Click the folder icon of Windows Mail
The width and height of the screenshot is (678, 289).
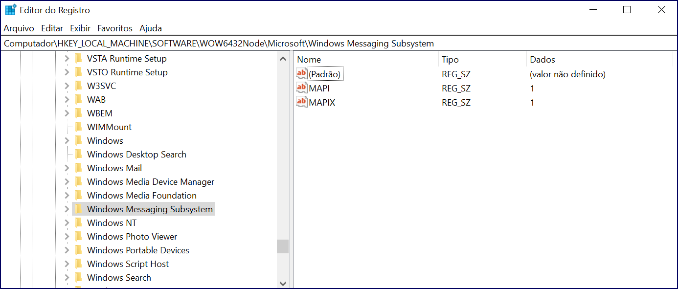[x=78, y=168]
